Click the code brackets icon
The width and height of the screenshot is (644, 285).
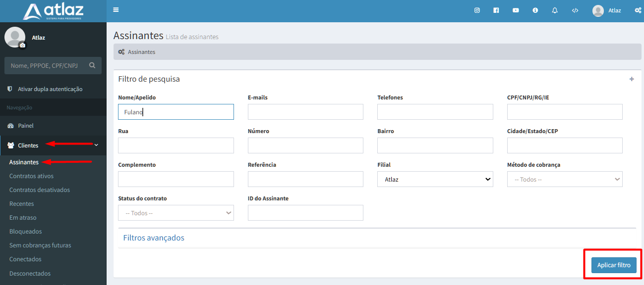click(x=575, y=10)
